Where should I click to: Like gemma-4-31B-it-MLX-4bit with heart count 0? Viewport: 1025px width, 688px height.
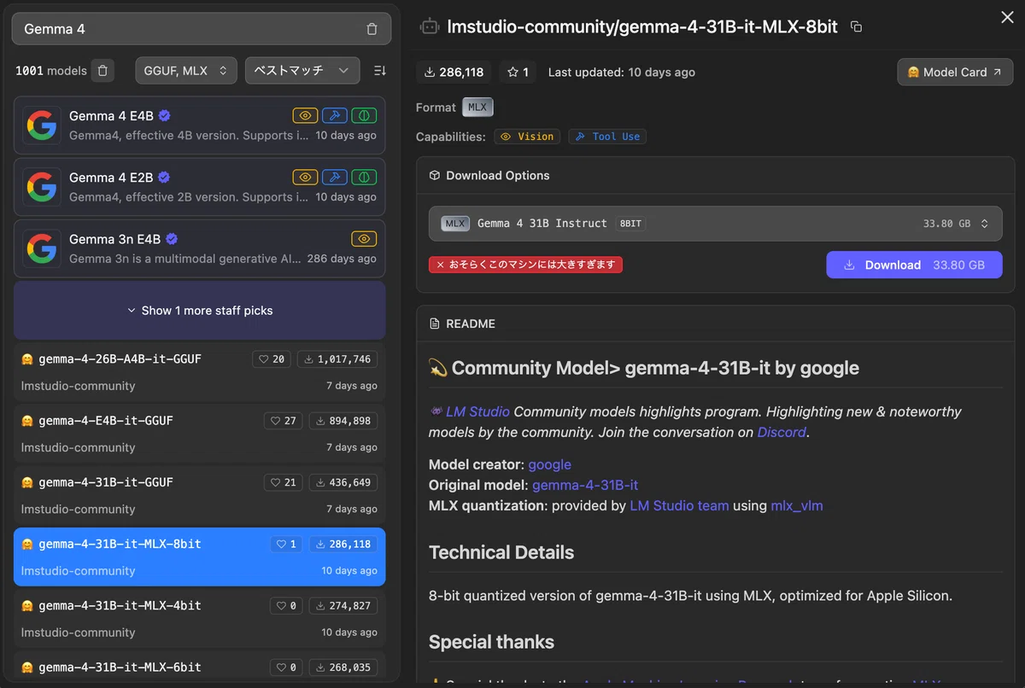[x=286, y=605]
